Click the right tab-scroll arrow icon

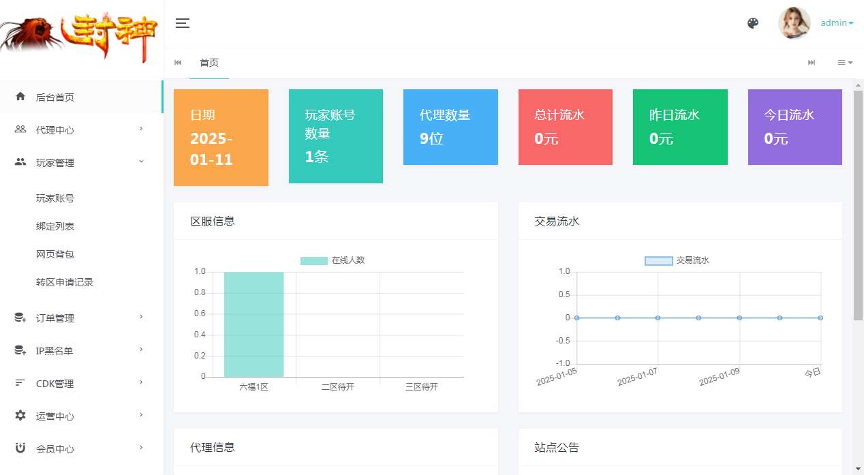pos(812,62)
